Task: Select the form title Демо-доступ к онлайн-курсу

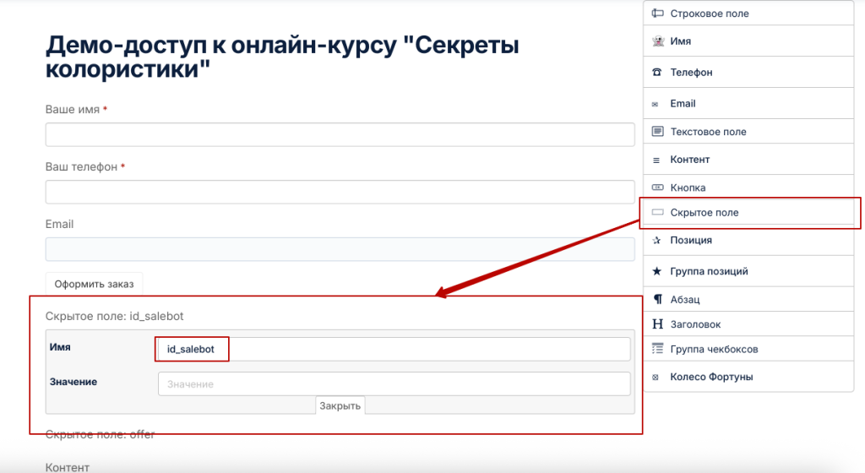Action: [x=282, y=57]
